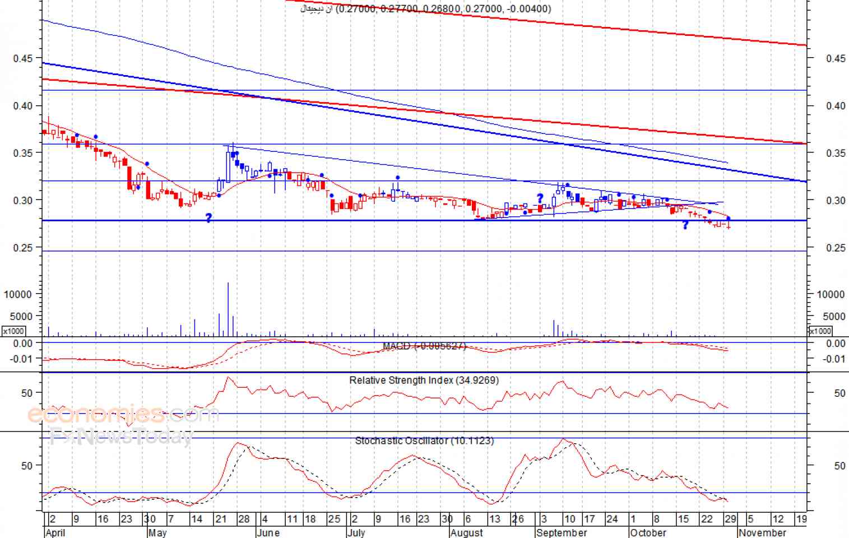
Task: Select the September month label
Action: click(x=562, y=532)
